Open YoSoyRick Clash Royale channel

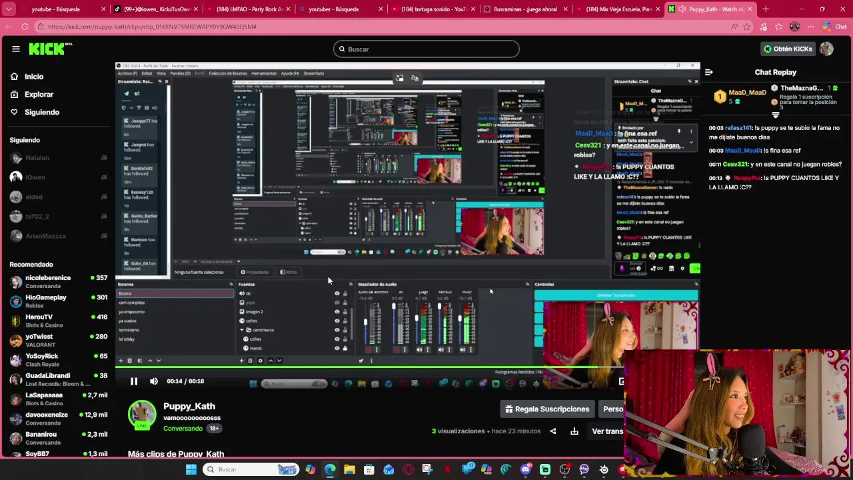59,359
